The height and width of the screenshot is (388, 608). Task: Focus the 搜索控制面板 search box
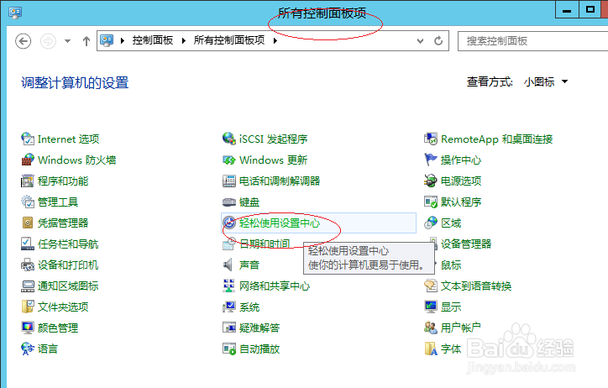click(532, 40)
